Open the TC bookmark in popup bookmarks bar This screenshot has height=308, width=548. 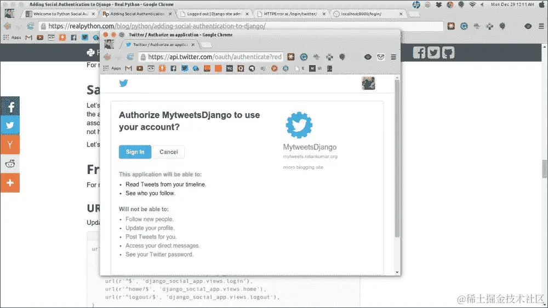tap(229, 68)
